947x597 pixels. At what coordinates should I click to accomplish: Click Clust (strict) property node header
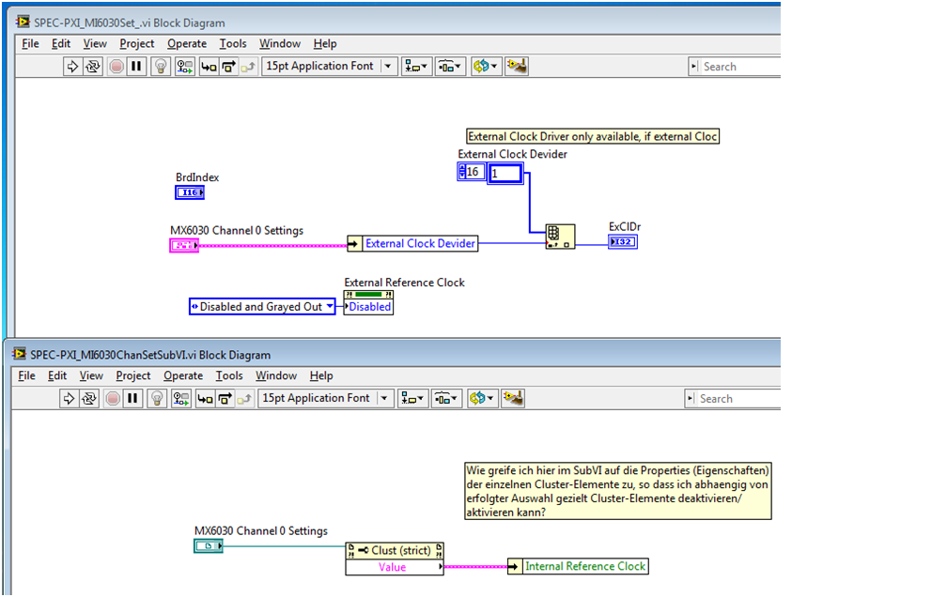click(x=395, y=550)
